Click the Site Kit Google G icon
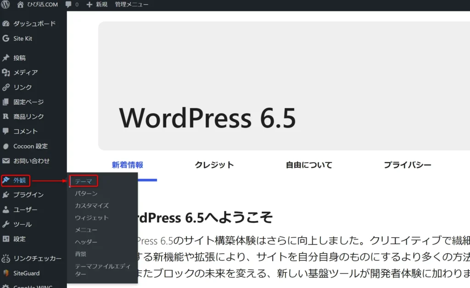The height and width of the screenshot is (288, 470). coord(6,39)
